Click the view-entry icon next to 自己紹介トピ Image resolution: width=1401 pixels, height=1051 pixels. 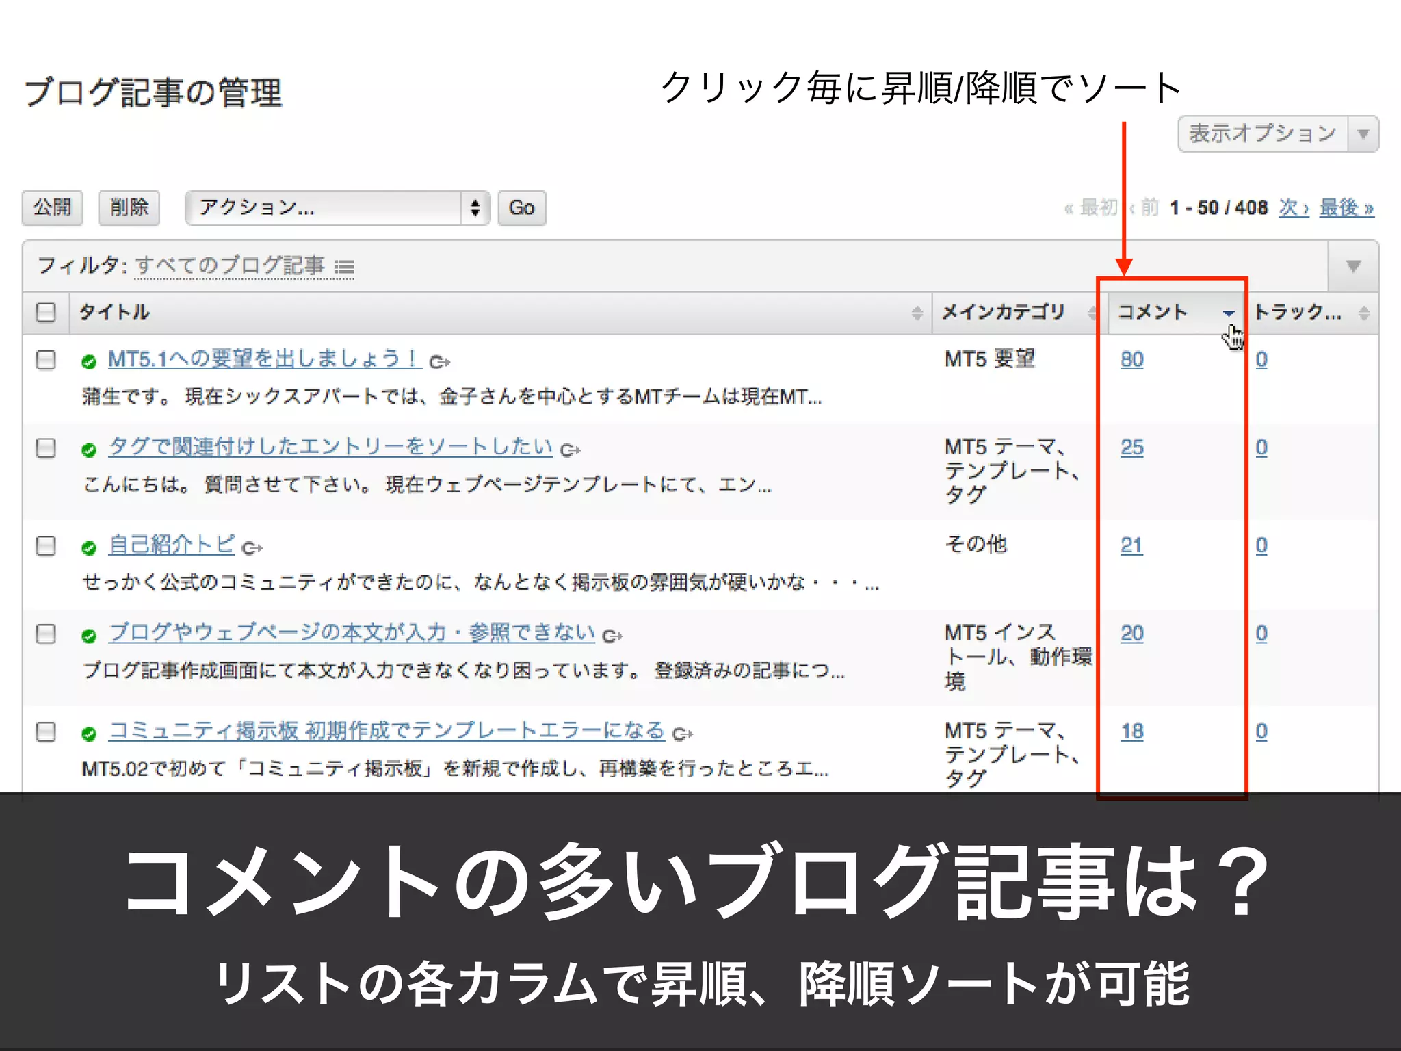252,547
